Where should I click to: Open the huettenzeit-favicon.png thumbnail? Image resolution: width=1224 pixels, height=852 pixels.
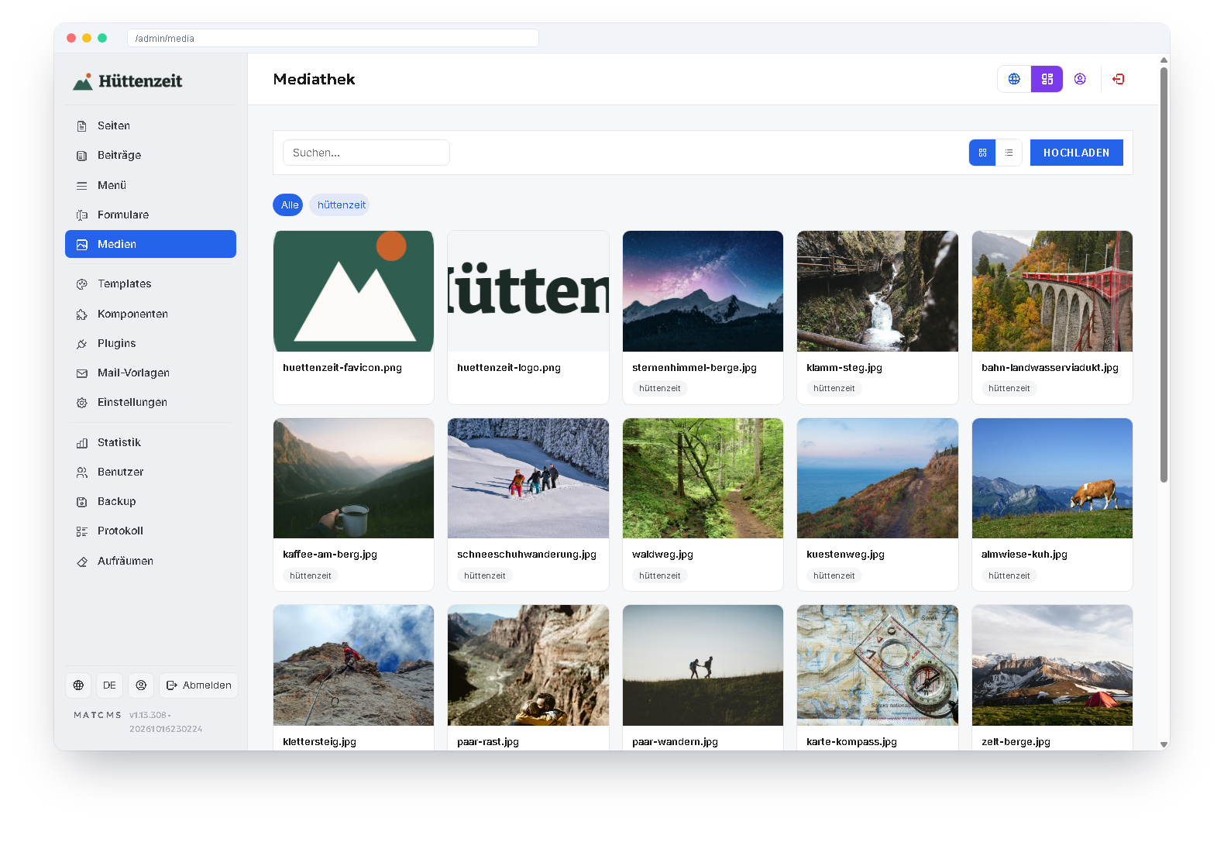coord(353,291)
